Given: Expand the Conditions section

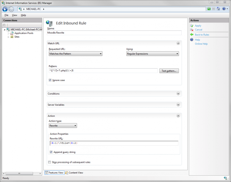Looking at the screenshot, I should [178, 94].
